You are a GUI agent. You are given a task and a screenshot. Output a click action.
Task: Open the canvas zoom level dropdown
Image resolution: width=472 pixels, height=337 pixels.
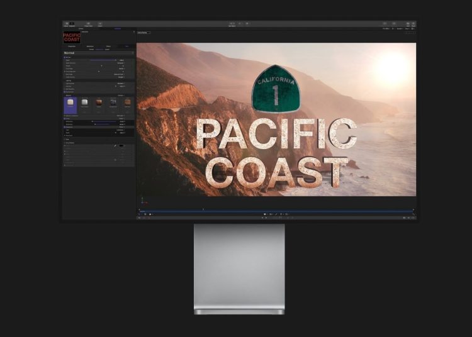[x=386, y=28]
